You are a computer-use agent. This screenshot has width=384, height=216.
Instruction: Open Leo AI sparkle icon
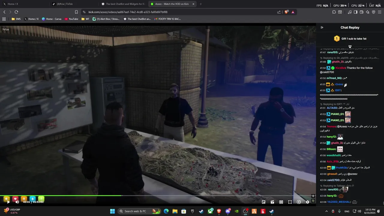click(367, 12)
